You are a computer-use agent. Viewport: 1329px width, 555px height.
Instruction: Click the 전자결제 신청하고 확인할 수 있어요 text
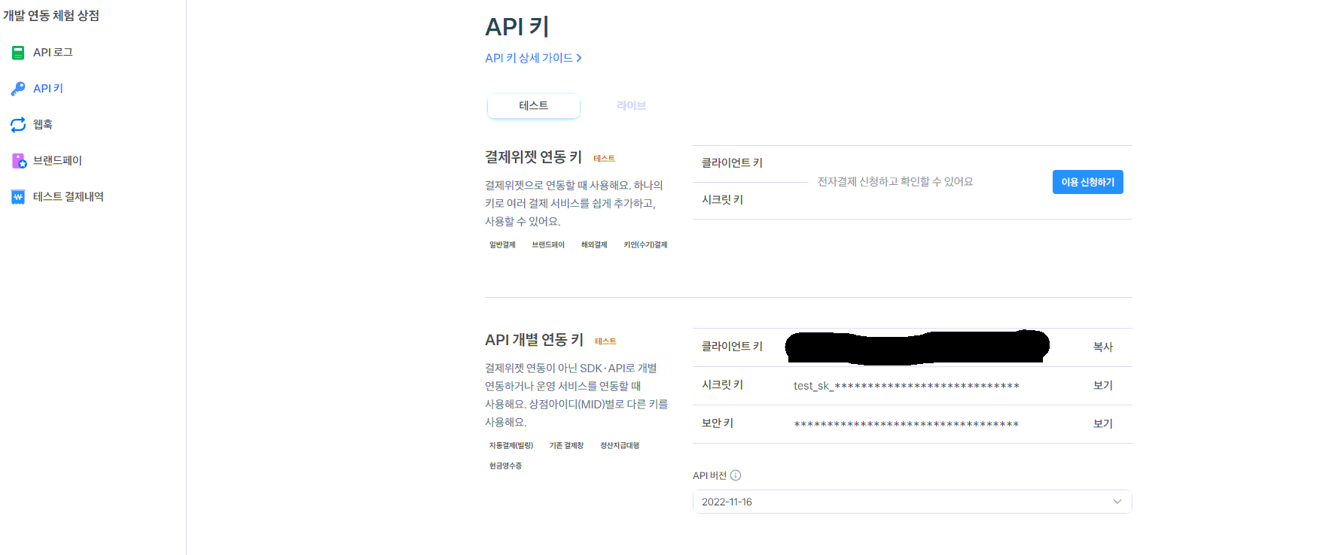(x=895, y=182)
